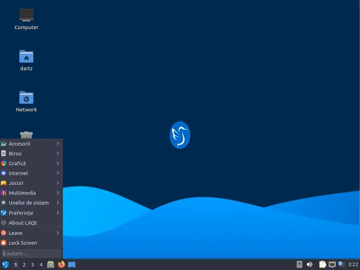Click the network connection tray icon

pos(332,264)
